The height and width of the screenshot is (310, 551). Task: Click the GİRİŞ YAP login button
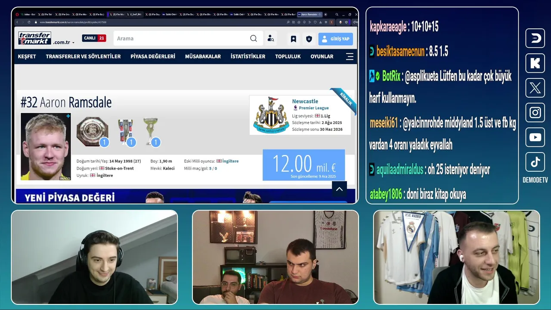(x=335, y=39)
